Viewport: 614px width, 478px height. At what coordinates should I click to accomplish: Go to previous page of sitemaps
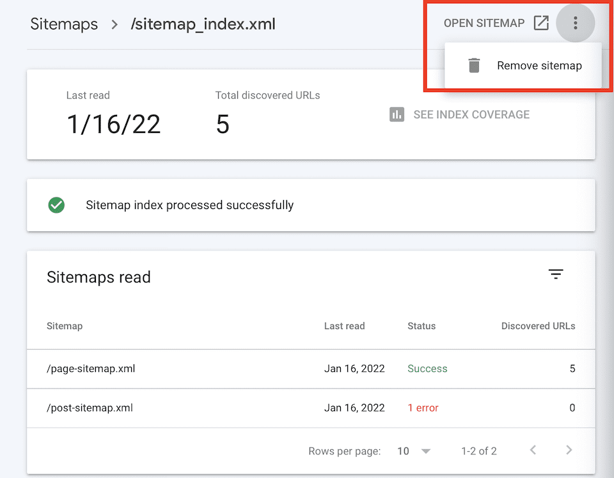click(533, 451)
